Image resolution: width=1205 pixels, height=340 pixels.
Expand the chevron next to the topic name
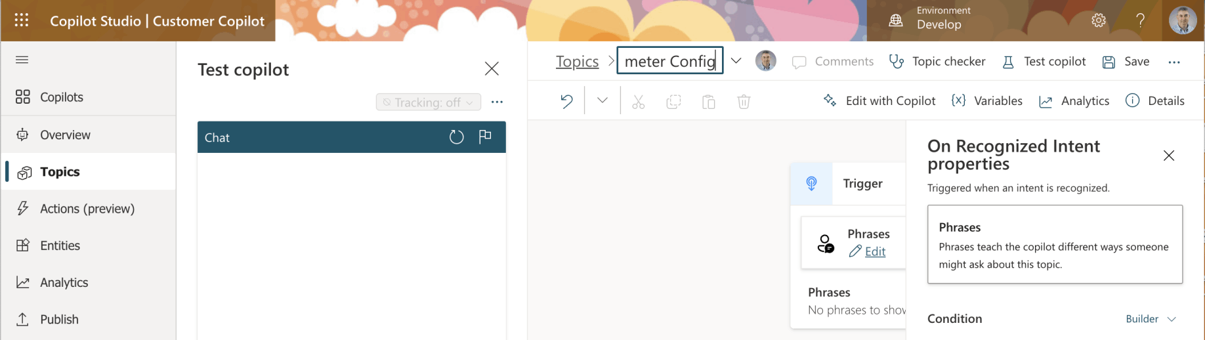736,61
